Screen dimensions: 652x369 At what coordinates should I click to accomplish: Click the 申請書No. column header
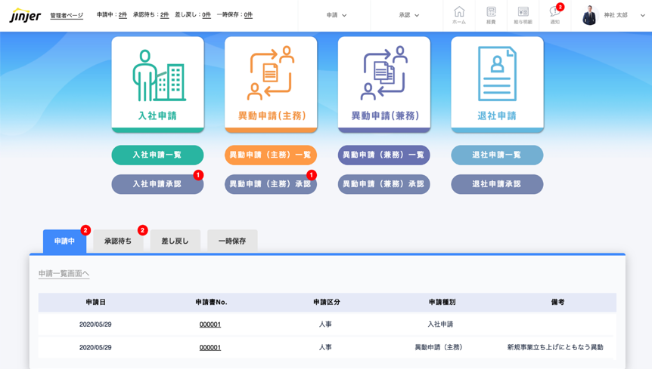coord(211,303)
